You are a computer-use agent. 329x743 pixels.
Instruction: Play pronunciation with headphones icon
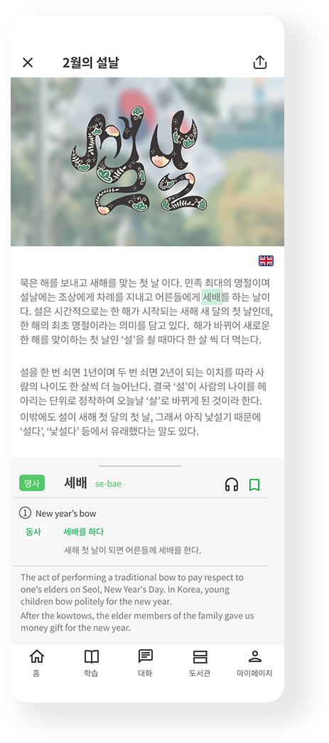click(232, 484)
